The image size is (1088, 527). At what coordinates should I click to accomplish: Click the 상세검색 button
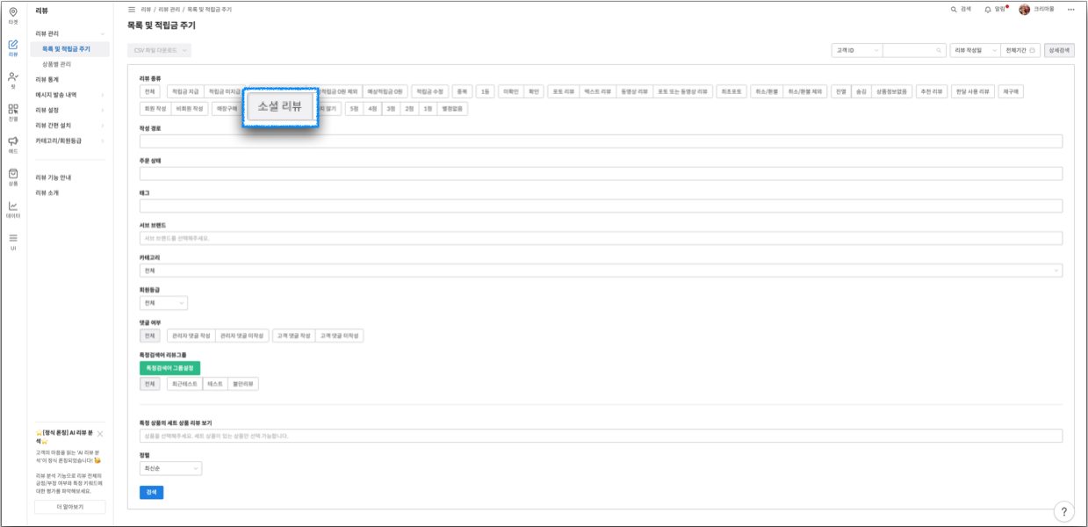pos(1060,50)
